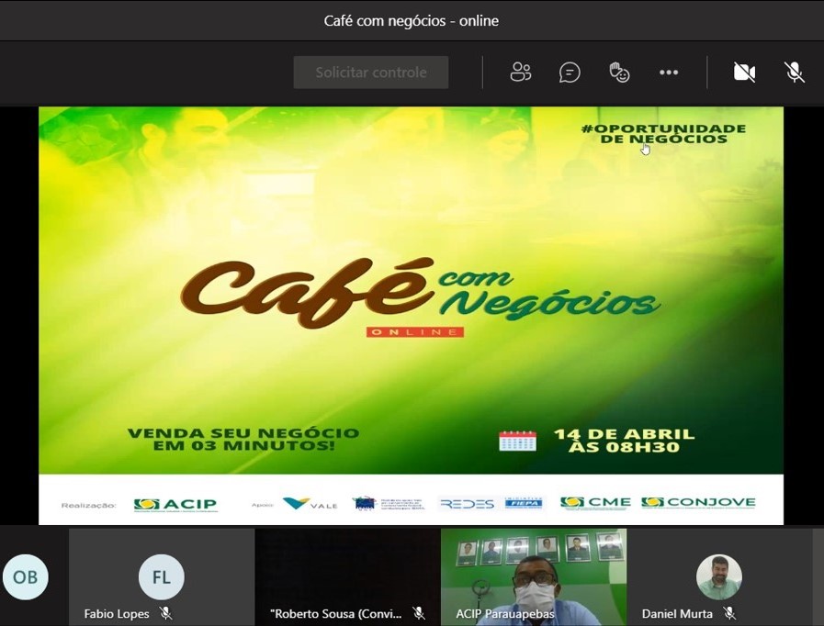824x626 pixels.
Task: Unmute the microphone
Action: 795,73
